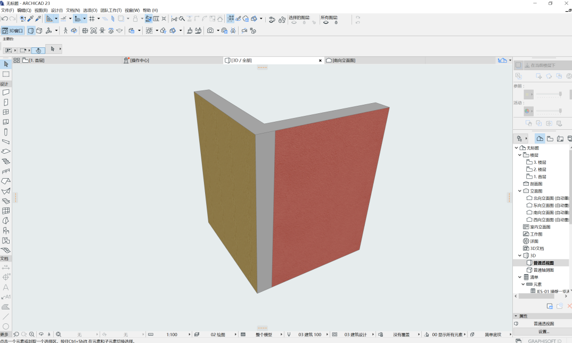Select the Arrow tool in toolbox
Image resolution: width=572 pixels, height=343 pixels.
(6, 64)
